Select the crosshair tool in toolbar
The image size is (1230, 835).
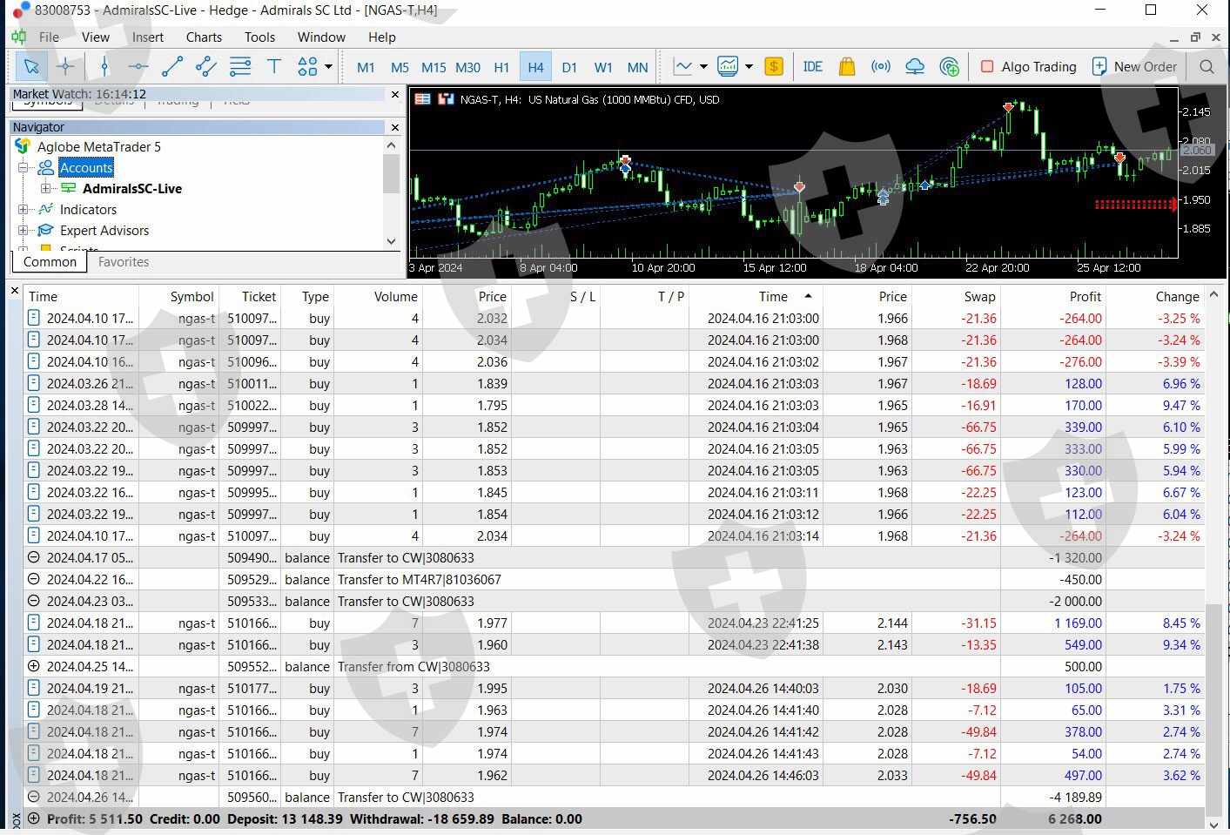65,67
